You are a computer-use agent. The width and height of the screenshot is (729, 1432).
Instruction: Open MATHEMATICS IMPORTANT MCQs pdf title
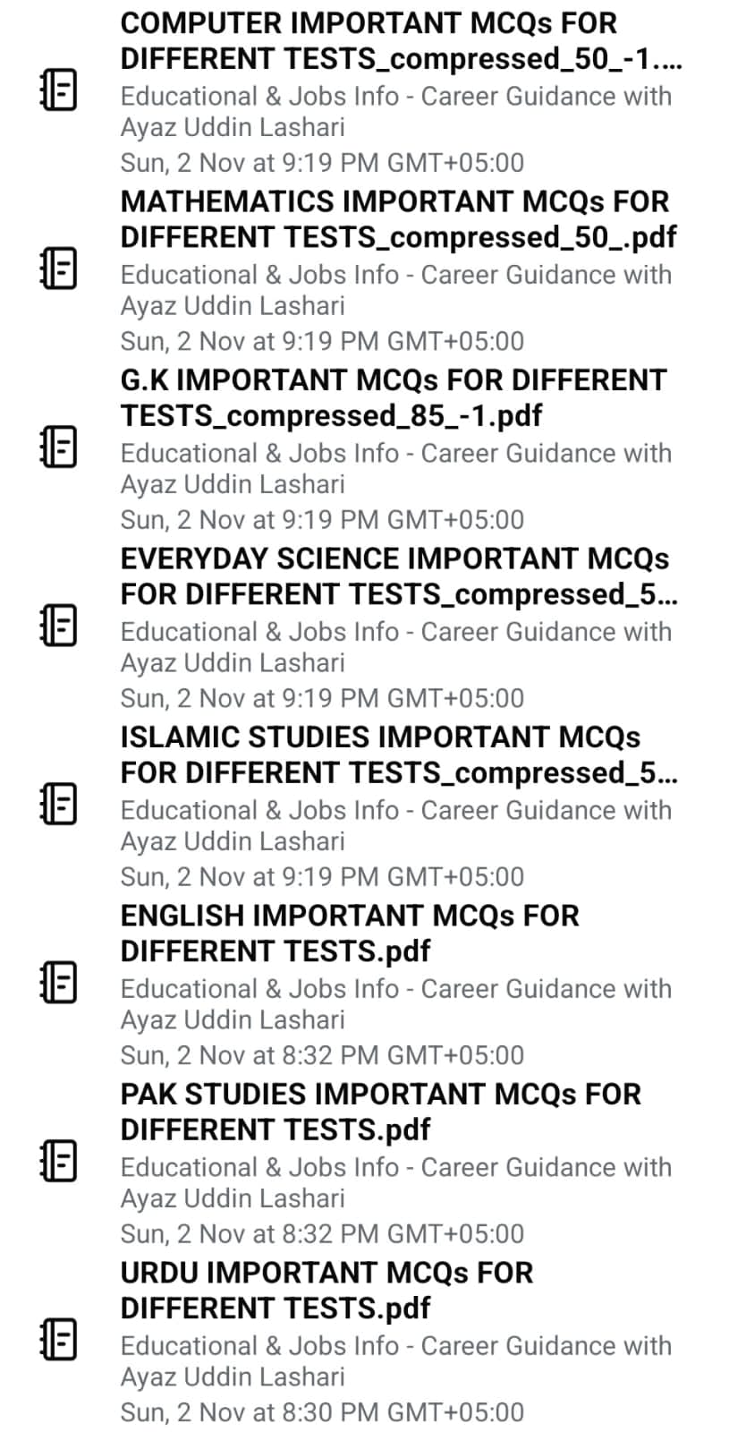point(398,219)
